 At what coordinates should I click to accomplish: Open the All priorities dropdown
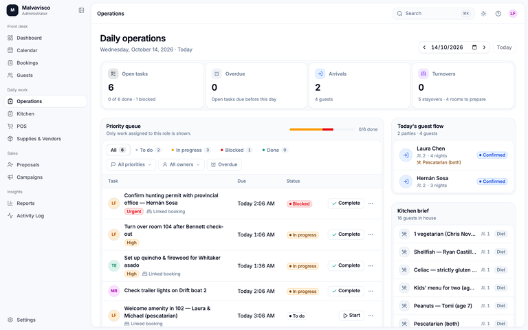click(131, 165)
